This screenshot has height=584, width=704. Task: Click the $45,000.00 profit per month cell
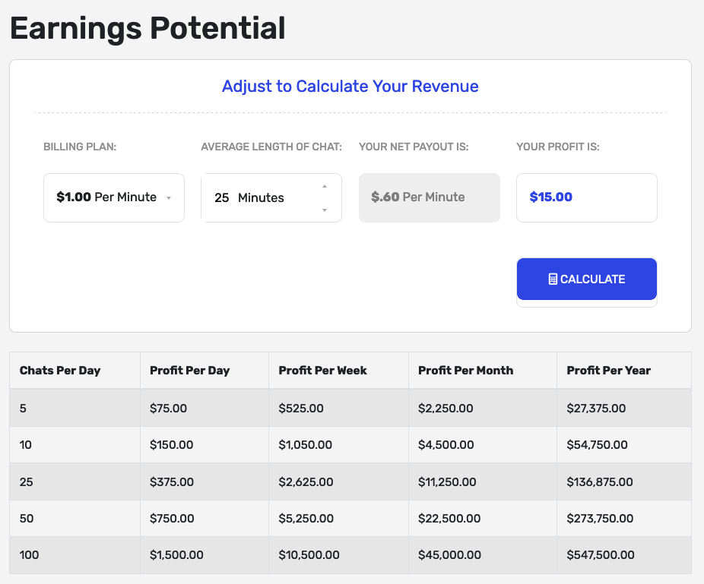click(x=483, y=555)
